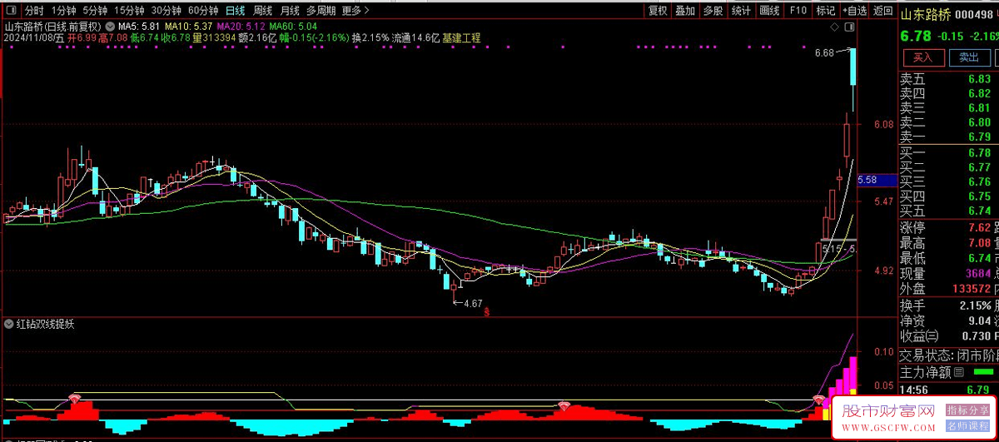
Task: Click the green bar next to 主力净额
Action: (983, 372)
